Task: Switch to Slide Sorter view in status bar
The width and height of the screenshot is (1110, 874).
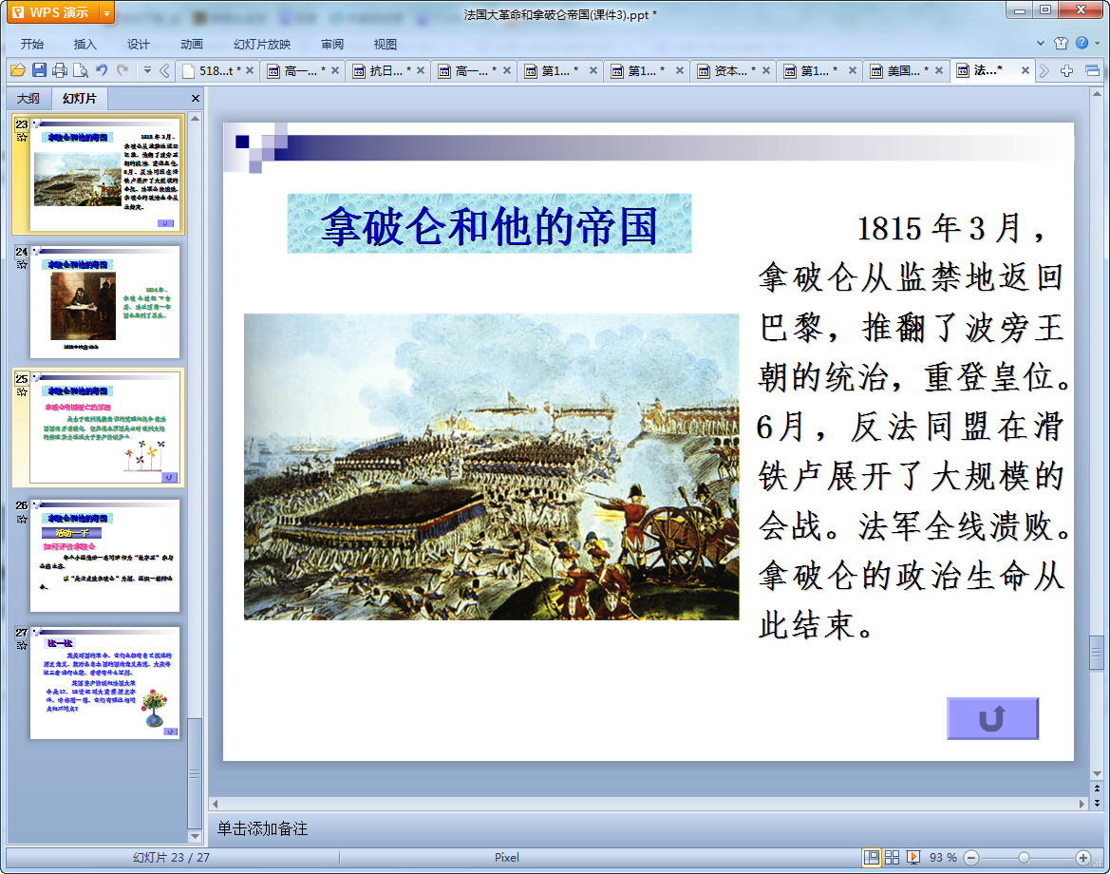Action: click(892, 858)
